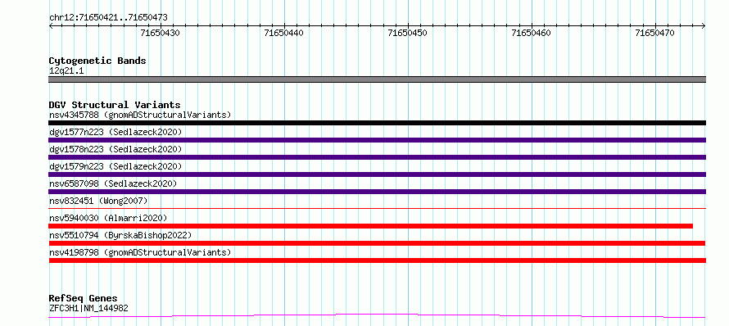The width and height of the screenshot is (729, 326).
Task: Open the nsv6587098 Sedlazeck2020 label
Action: point(113,183)
